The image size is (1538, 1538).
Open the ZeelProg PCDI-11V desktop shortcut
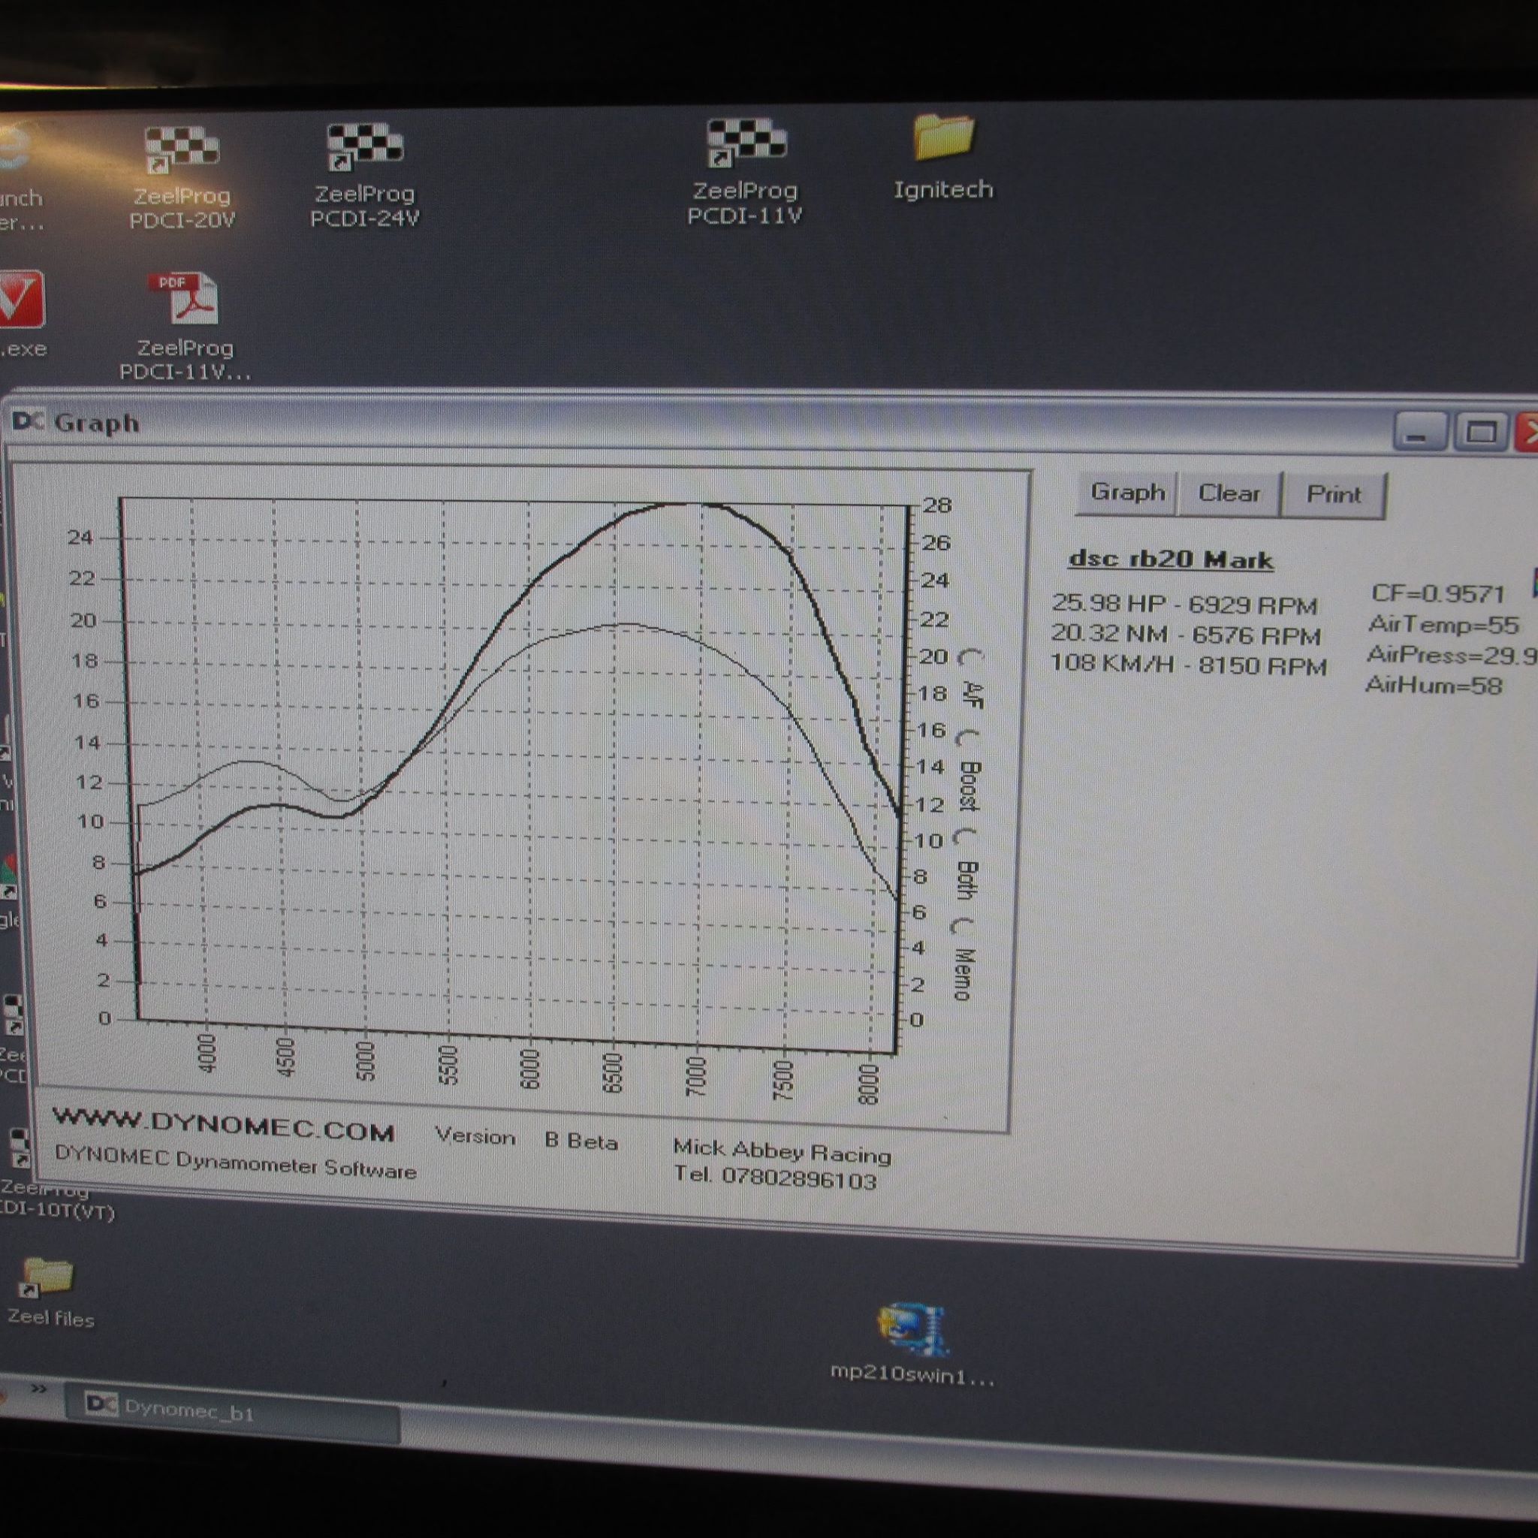(745, 172)
